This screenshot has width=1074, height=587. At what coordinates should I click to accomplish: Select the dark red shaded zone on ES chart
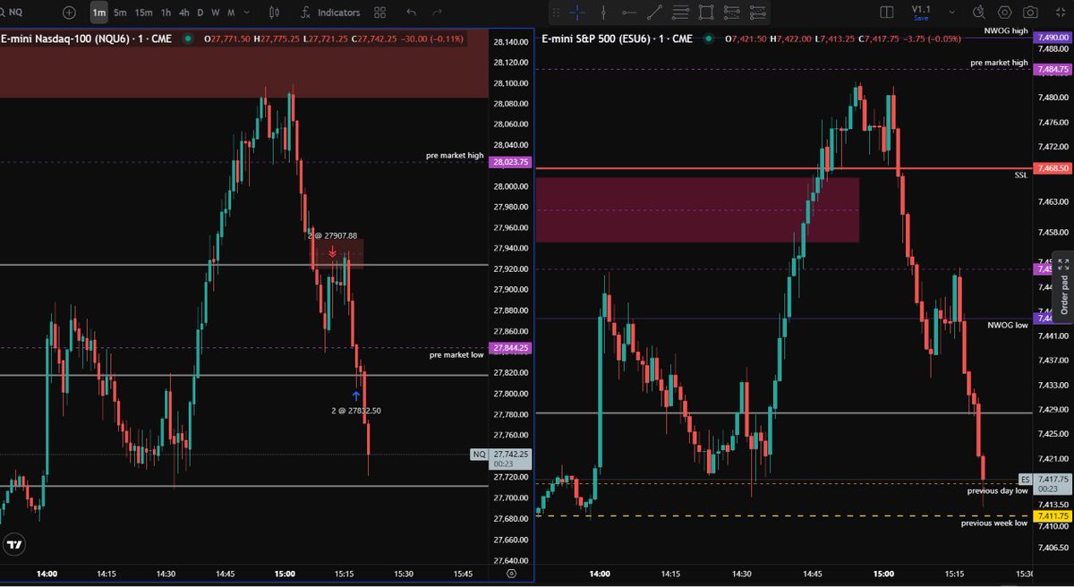697,209
